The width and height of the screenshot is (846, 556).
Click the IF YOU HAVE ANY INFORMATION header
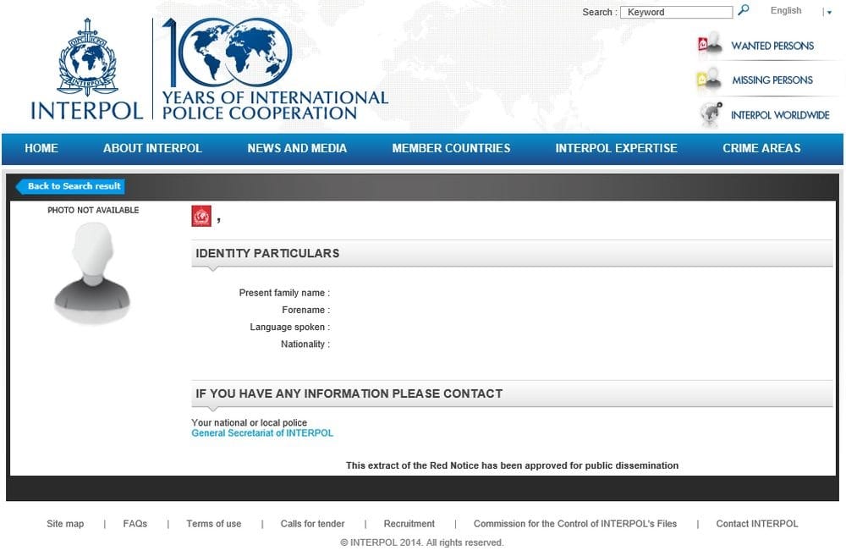[512, 394]
